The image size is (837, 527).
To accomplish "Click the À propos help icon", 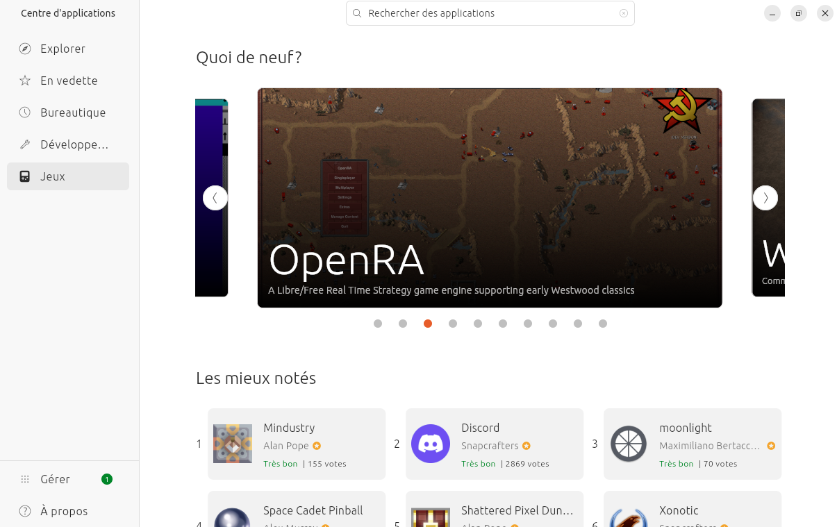I will pos(25,511).
